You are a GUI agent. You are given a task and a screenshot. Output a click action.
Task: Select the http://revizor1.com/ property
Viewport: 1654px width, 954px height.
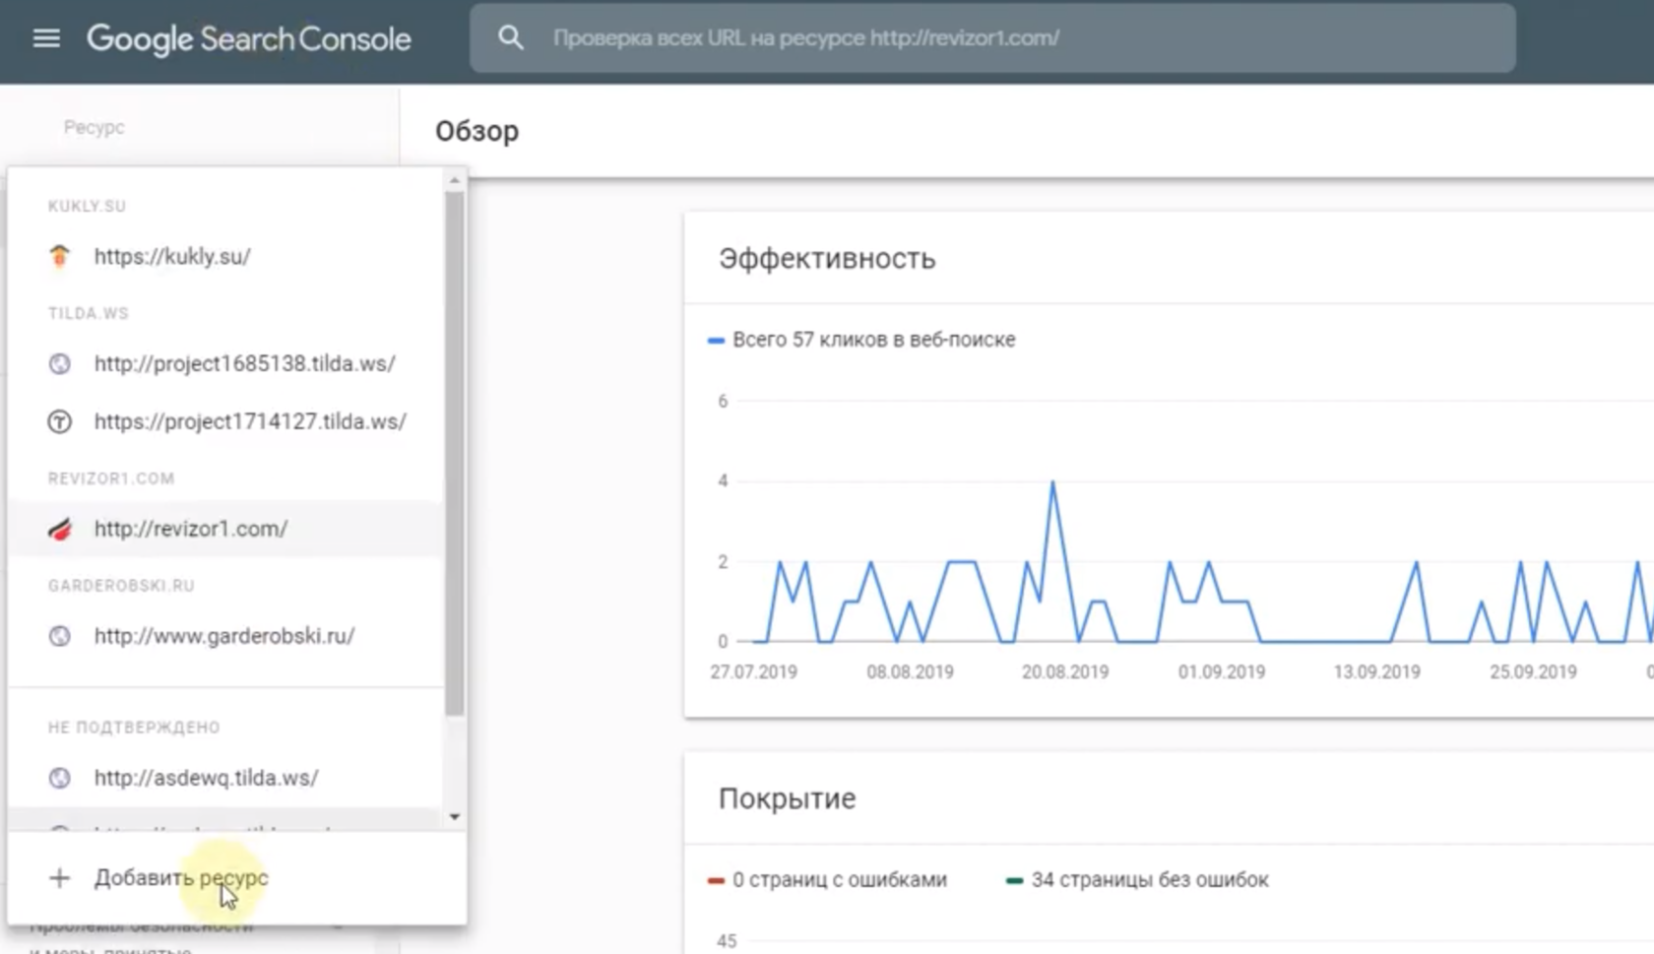pos(225,529)
